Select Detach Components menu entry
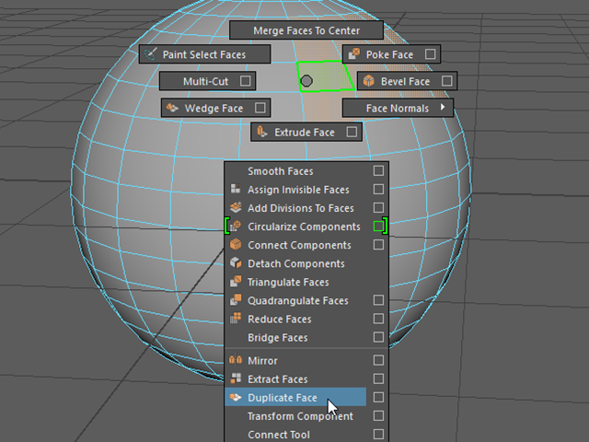 (306, 263)
